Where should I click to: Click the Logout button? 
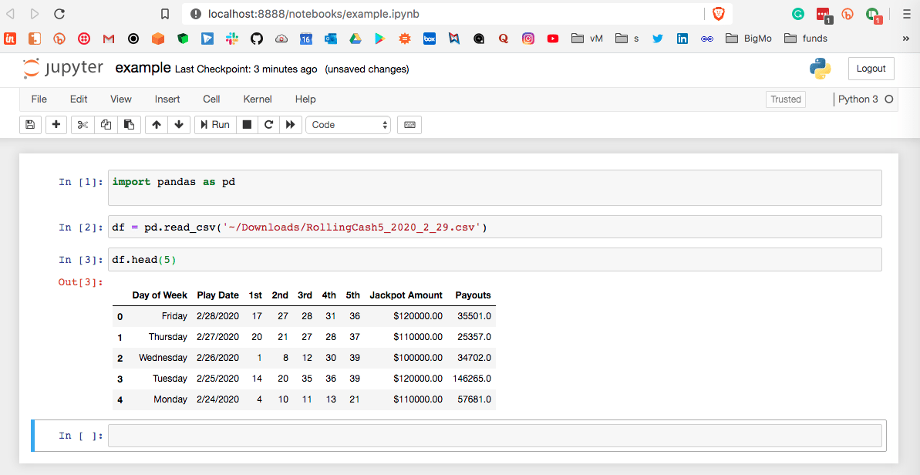pos(871,69)
